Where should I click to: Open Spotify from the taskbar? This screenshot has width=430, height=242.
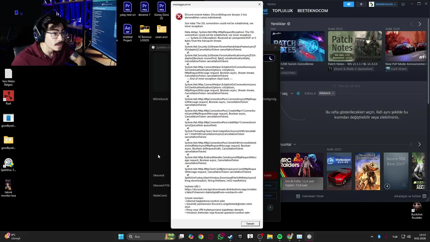pyautogui.click(x=279, y=237)
